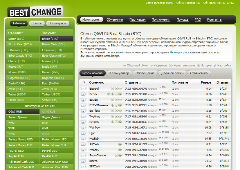
Task: Open info icon for BTC-Обменник row
Action: click(x=83, y=105)
